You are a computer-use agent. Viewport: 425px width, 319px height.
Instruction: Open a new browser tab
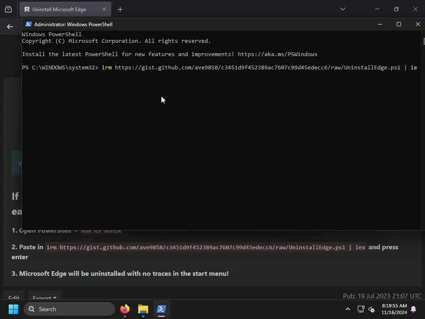tap(120, 10)
